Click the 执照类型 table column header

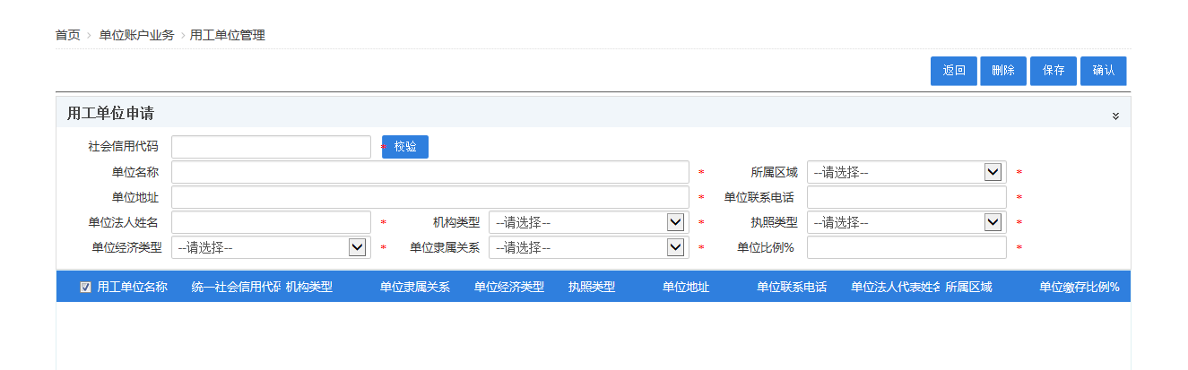[592, 287]
